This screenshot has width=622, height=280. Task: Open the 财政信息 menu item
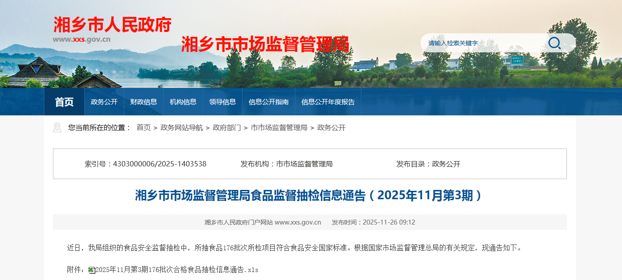pos(144,102)
